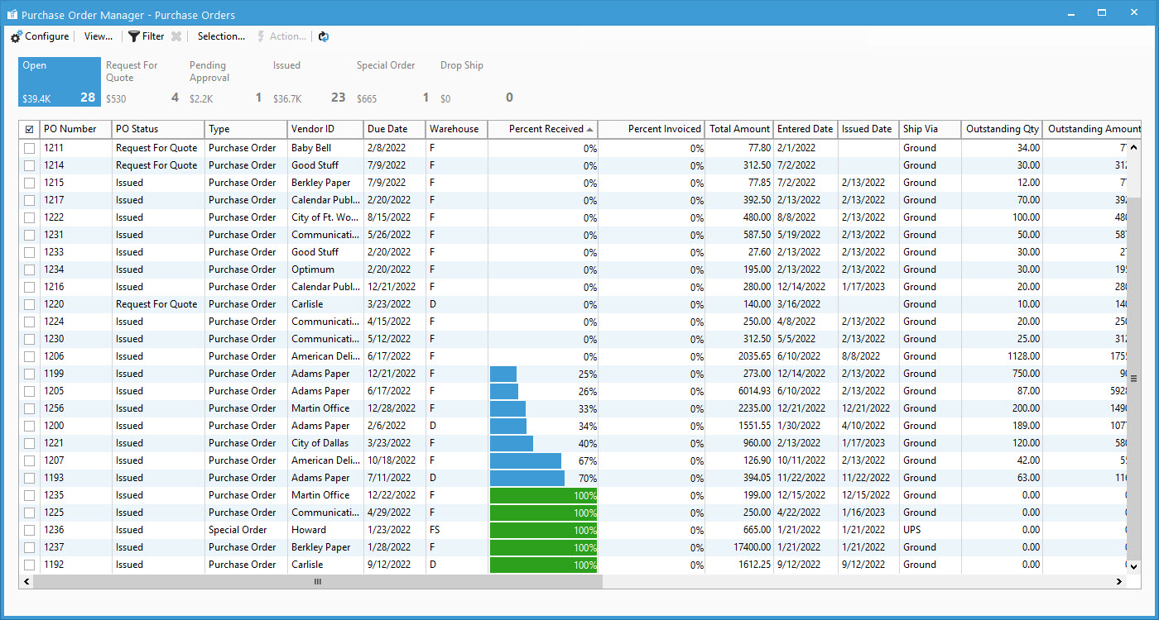Click the 70% progress bar for PO 1193
This screenshot has width=1159, height=620.
pos(527,478)
